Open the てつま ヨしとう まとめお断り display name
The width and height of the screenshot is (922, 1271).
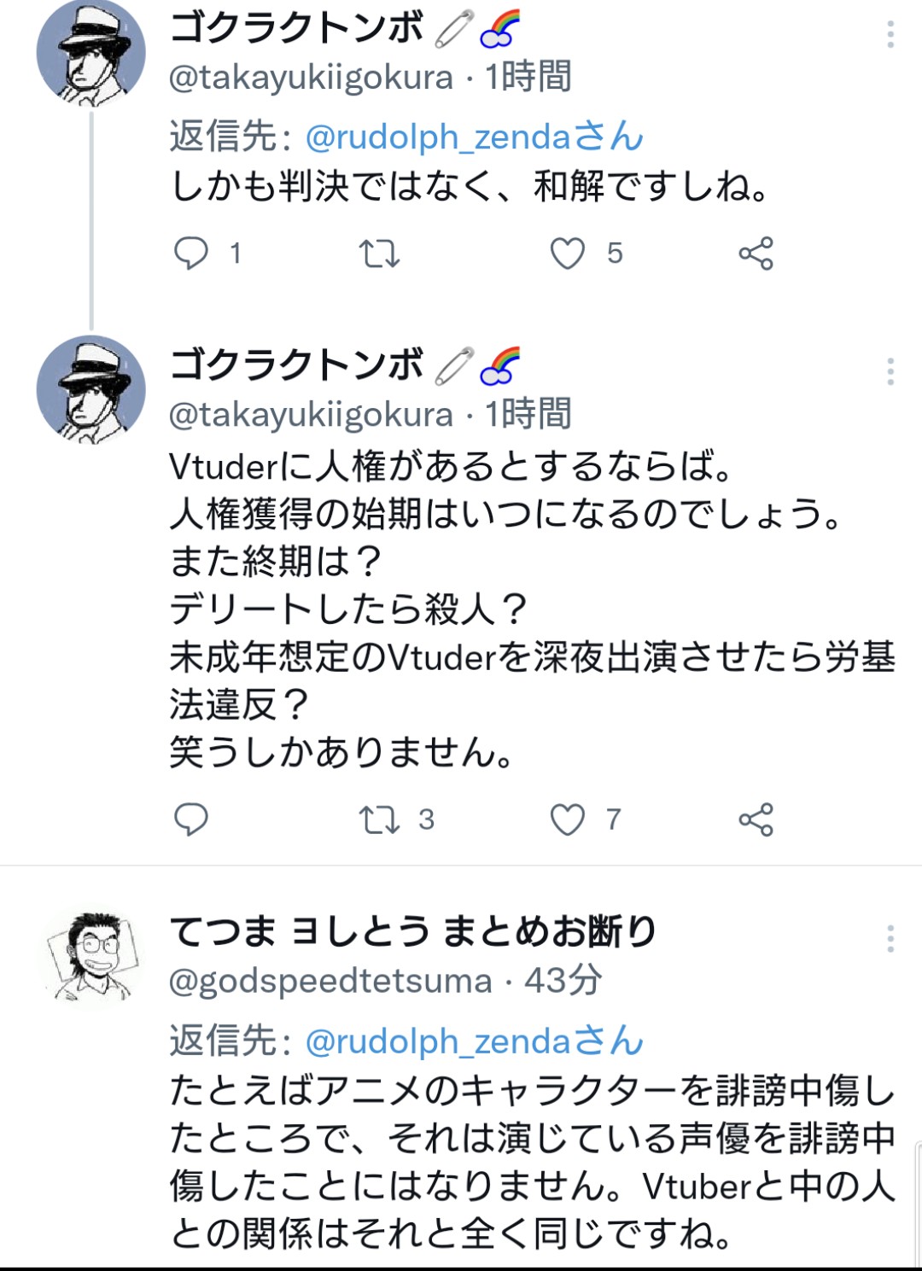click(413, 931)
